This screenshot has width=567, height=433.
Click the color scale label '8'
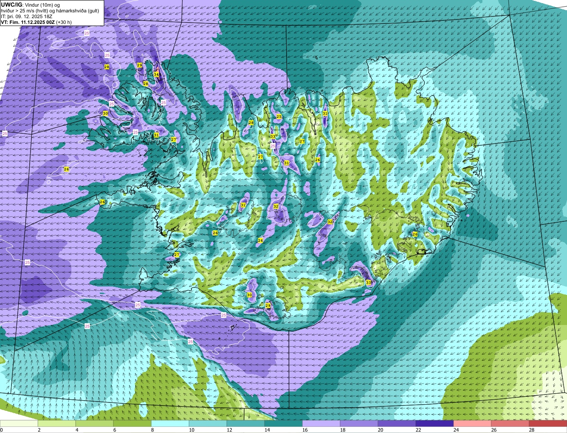[152, 430]
